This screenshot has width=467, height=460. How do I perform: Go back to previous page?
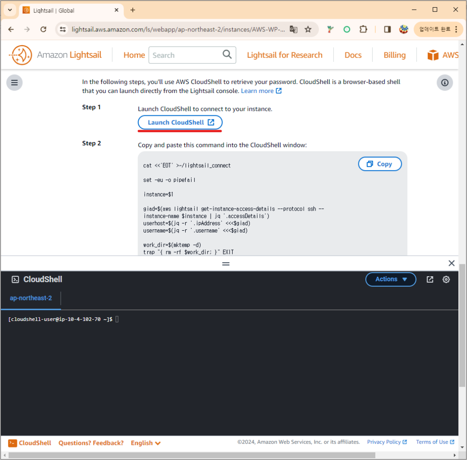(x=11, y=29)
